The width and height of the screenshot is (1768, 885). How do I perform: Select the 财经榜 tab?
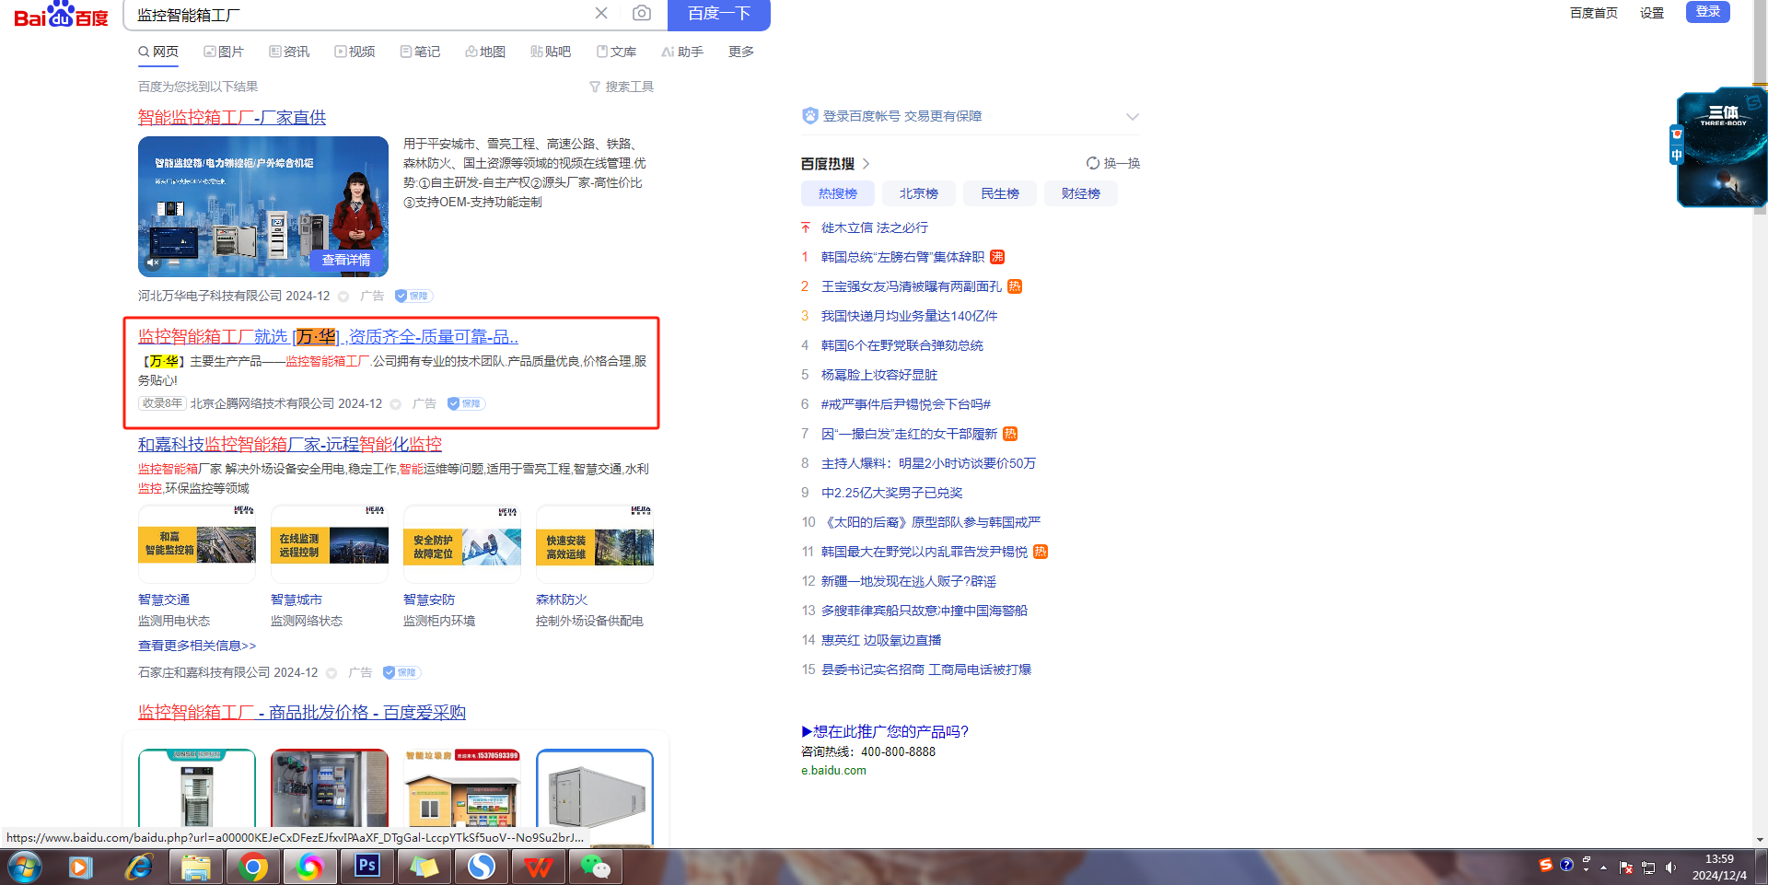tap(1081, 193)
